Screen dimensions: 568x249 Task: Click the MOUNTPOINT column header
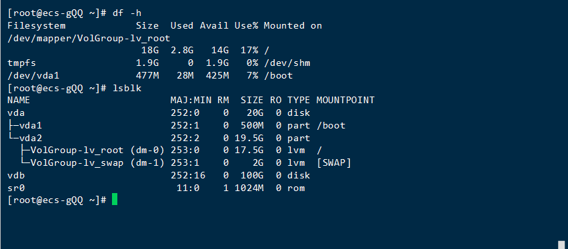point(345,101)
